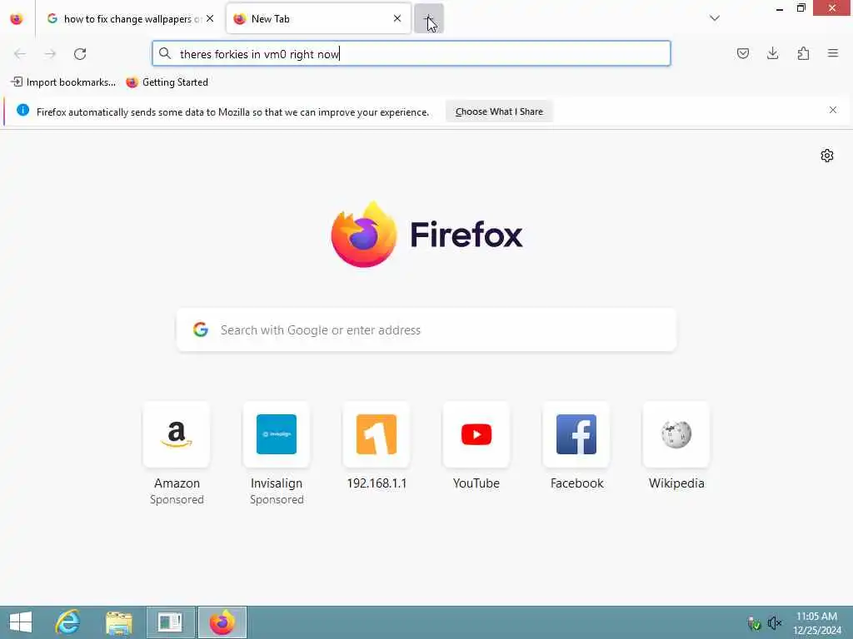Click Import bookmarks in bookmarks toolbar
This screenshot has width=853, height=639.
click(63, 82)
